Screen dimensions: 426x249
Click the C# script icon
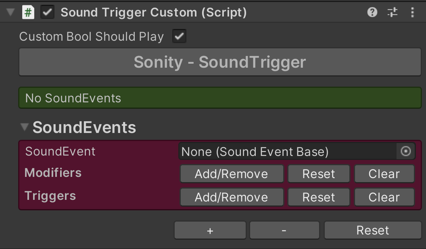[28, 12]
